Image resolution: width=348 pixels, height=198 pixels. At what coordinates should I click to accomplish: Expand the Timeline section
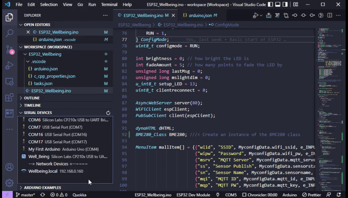point(21,105)
